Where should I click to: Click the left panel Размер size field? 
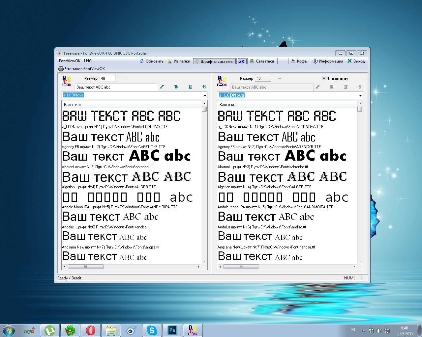(x=107, y=78)
